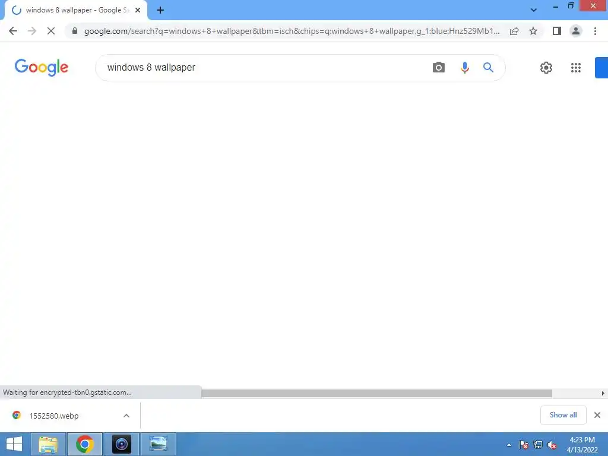Image resolution: width=608 pixels, height=456 pixels.
Task: Start voice search with the microphone
Action: [464, 68]
